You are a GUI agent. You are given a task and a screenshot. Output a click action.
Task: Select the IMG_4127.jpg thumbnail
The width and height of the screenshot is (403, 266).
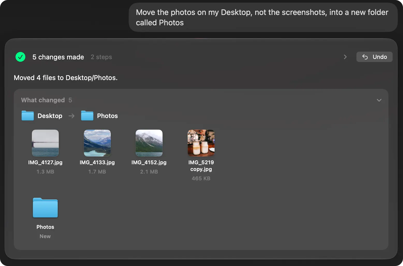click(x=45, y=143)
